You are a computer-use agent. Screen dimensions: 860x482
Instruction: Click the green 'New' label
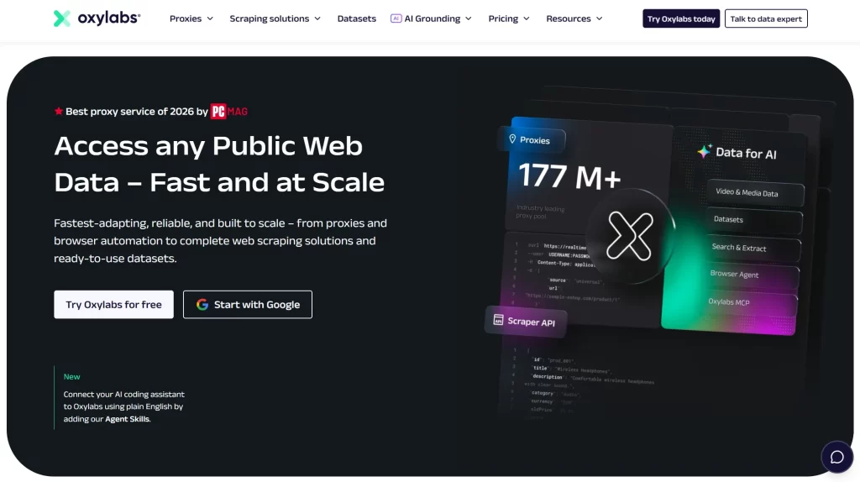[x=72, y=377]
